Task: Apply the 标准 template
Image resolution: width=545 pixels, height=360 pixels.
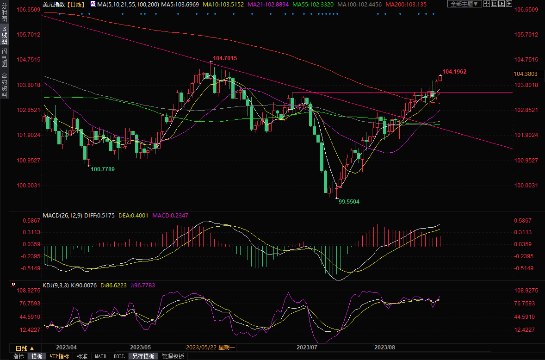Action: (x=82, y=356)
